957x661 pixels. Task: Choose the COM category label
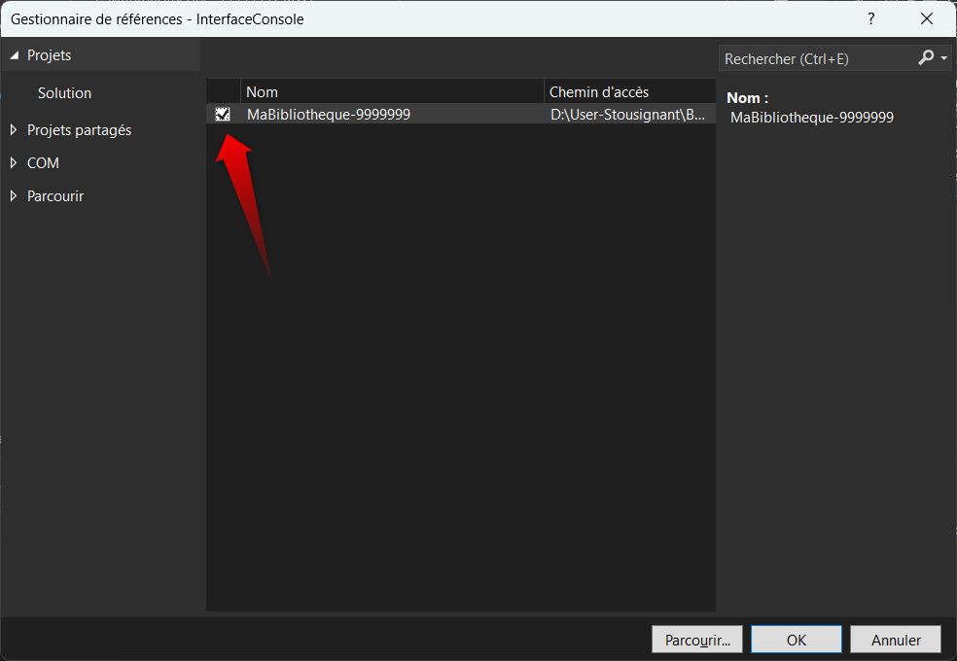[43, 163]
